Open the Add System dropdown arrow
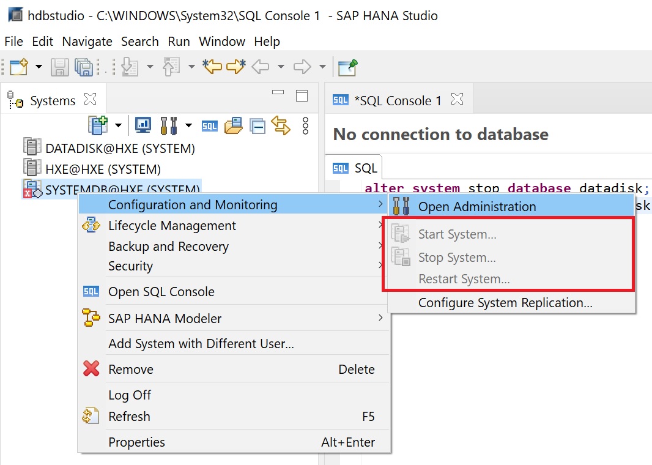Viewport: 652px width, 465px height. click(118, 126)
